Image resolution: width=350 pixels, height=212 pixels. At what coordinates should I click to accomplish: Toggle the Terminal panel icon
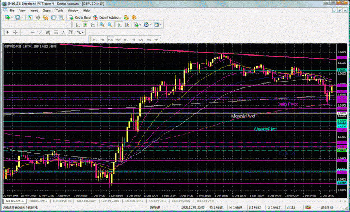[x=53, y=17]
